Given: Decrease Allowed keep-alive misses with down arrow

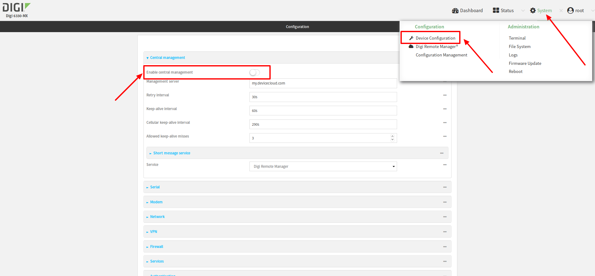Looking at the screenshot, I should point(392,140).
